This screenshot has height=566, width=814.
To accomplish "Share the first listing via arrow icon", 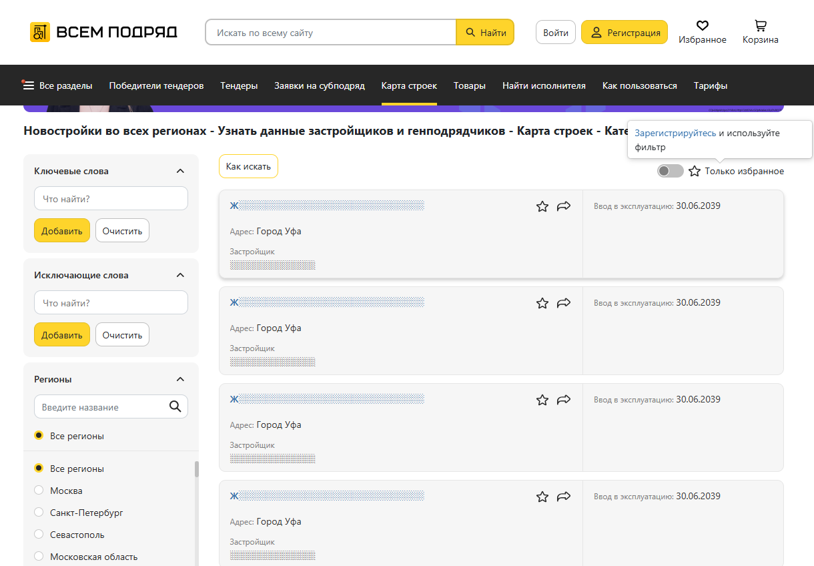I will pos(564,206).
